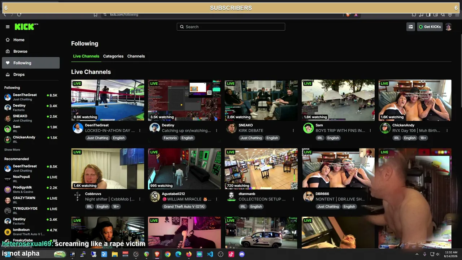
Task: Open options menu for ChickenAndy stream card
Action: 447,130
